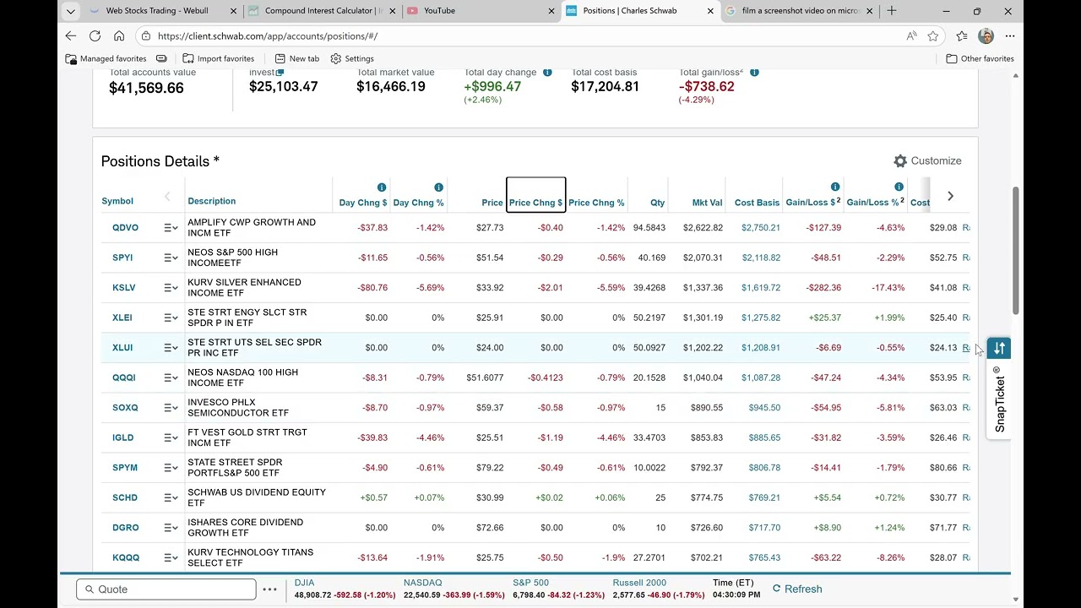Click the address bar URL
The width and height of the screenshot is (1081, 608).
click(x=267, y=36)
